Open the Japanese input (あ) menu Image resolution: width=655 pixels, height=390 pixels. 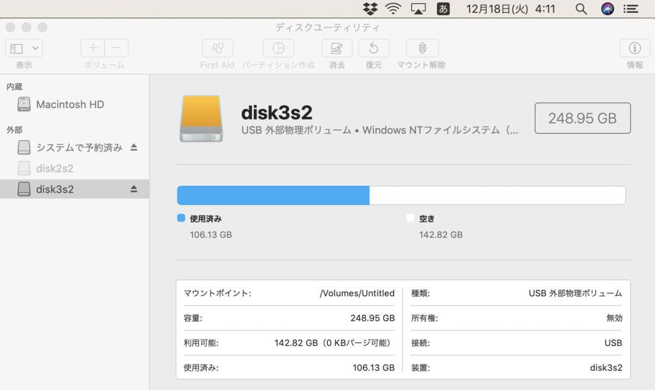tap(443, 9)
